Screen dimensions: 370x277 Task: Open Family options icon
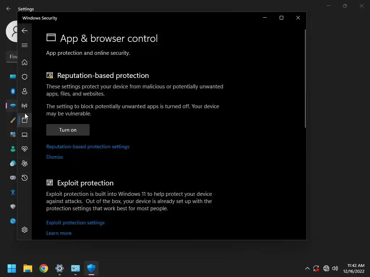[25, 163]
